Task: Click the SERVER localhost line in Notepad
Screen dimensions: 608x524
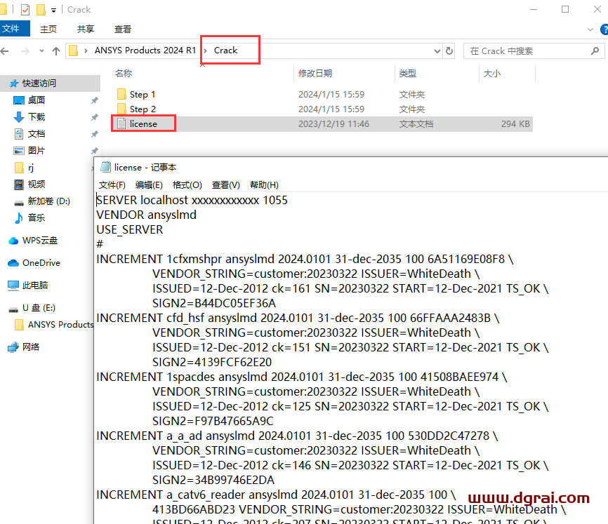Action: (192, 200)
